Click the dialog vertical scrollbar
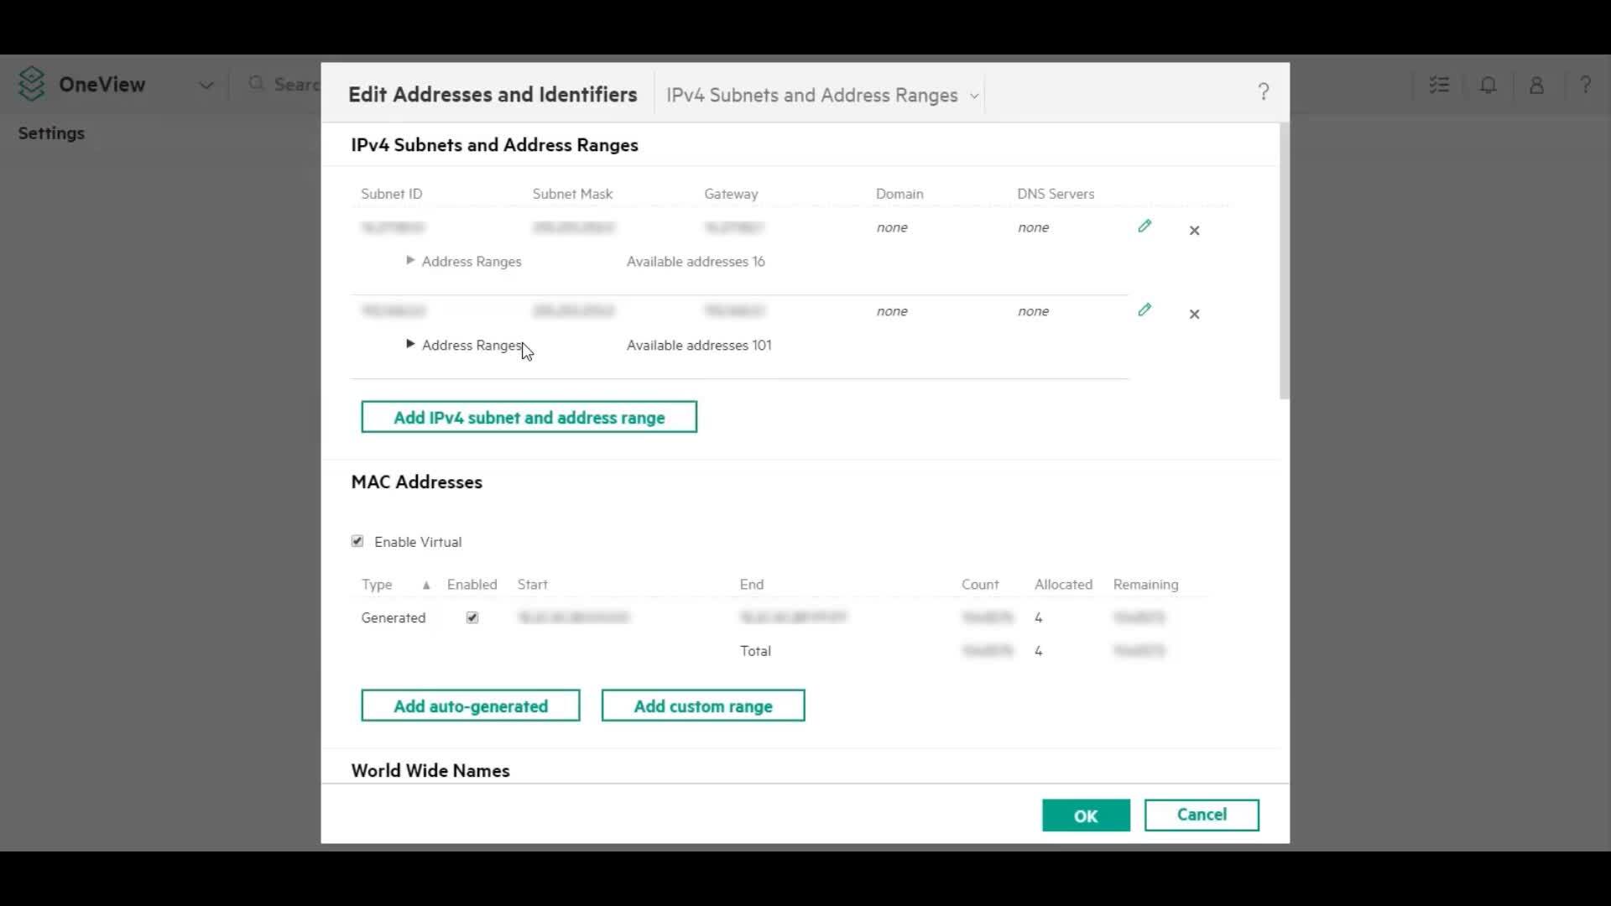This screenshot has height=906, width=1611. [x=1284, y=260]
